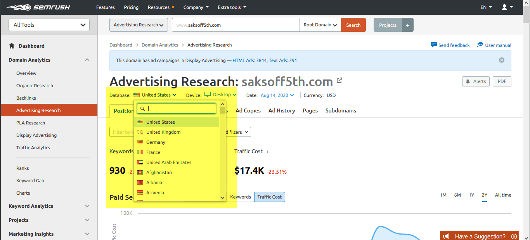The width and height of the screenshot is (530, 240).
Task: Open the Pricing menu item
Action: point(131,7)
